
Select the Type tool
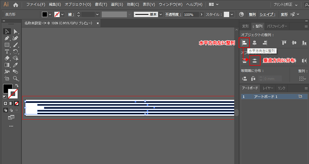click(x=7, y=51)
